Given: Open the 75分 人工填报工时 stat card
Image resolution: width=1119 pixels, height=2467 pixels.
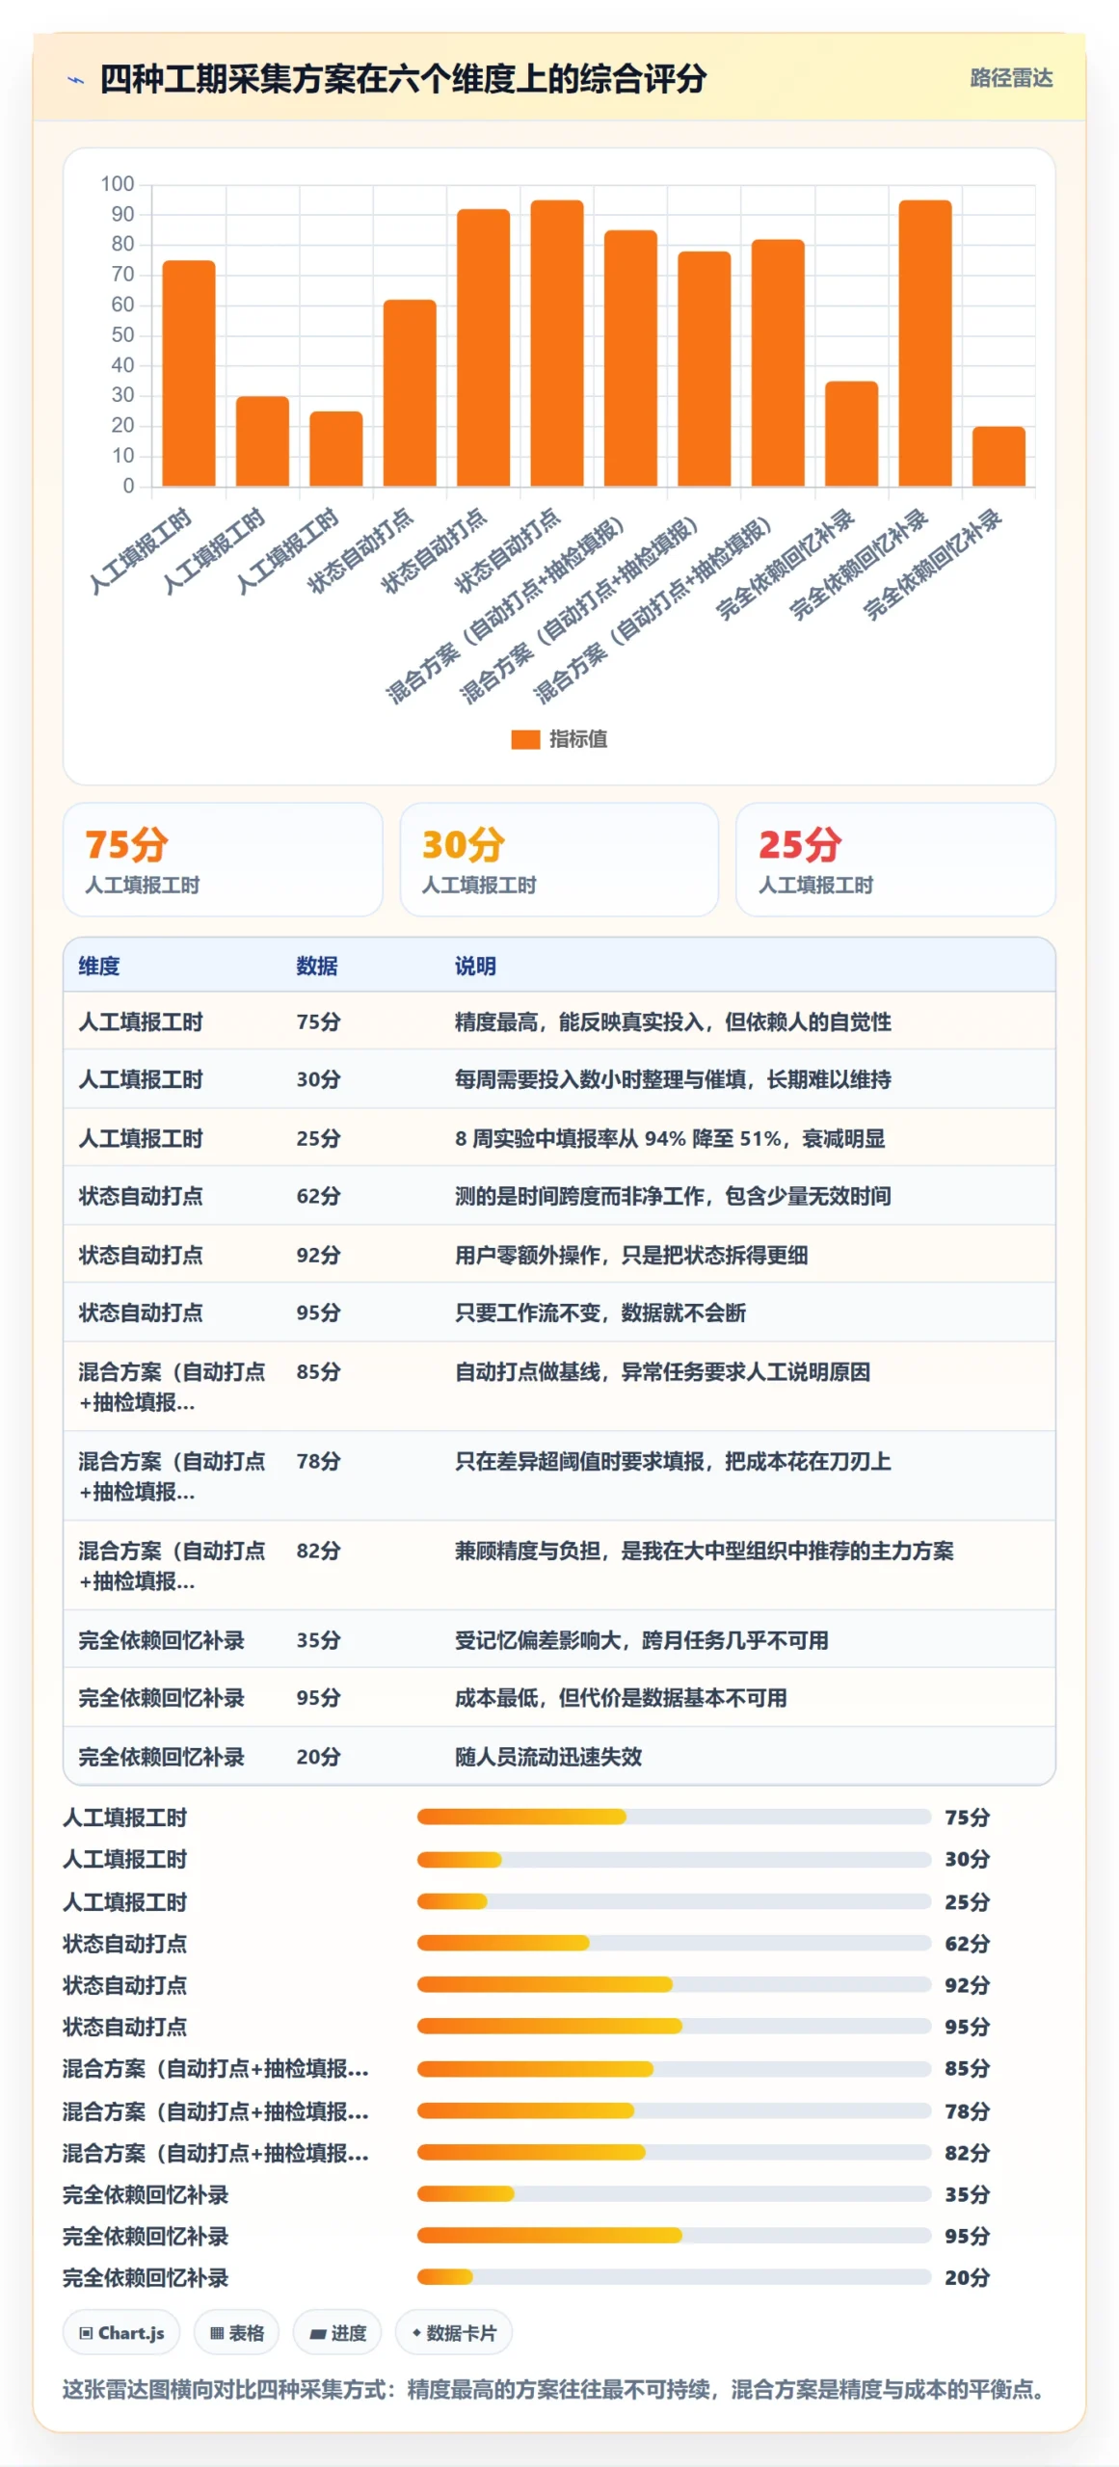Looking at the screenshot, I should tap(223, 860).
